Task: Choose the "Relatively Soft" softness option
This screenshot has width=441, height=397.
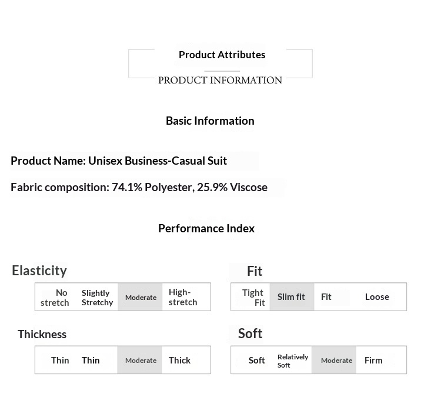Action: click(x=292, y=361)
